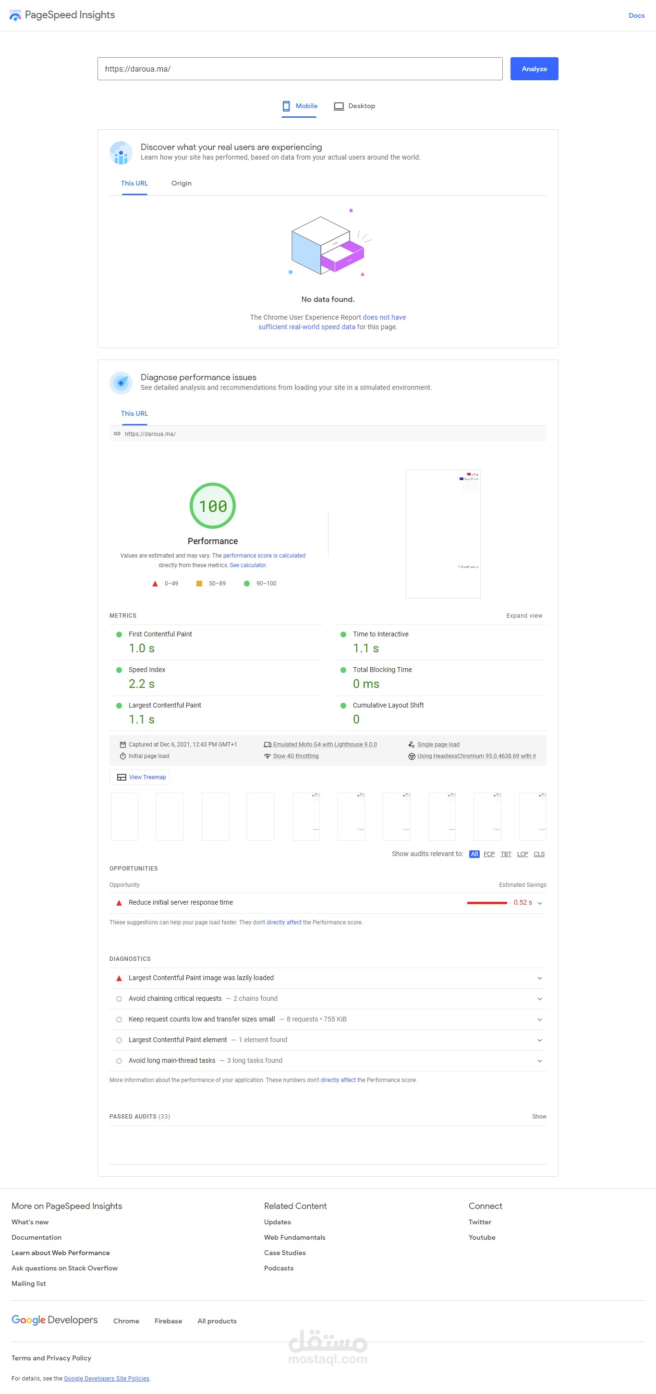656x1394 pixels.
Task: Open the View Treemap button
Action: point(140,776)
